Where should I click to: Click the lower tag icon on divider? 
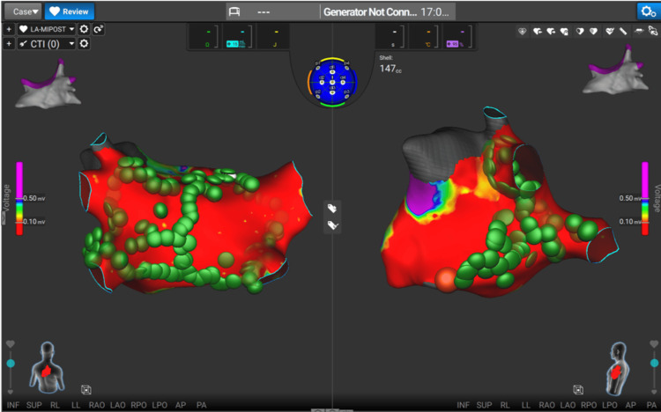332,225
